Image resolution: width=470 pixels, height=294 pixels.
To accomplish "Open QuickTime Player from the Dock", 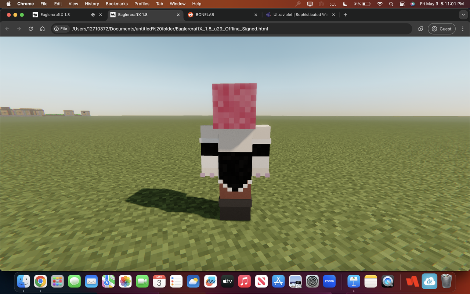I will point(388,282).
